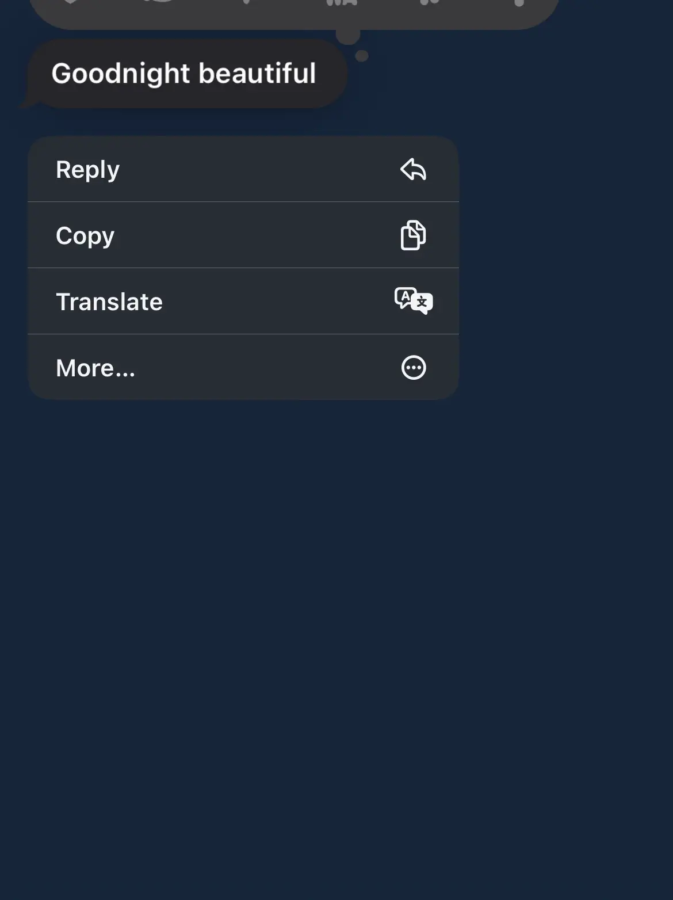The width and height of the screenshot is (673, 900).
Task: React with the question mark tapback
Action: 518,3
